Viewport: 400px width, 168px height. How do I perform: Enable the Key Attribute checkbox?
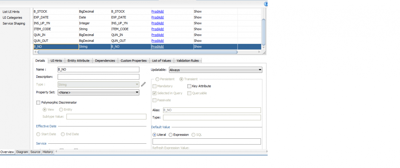(x=189, y=86)
